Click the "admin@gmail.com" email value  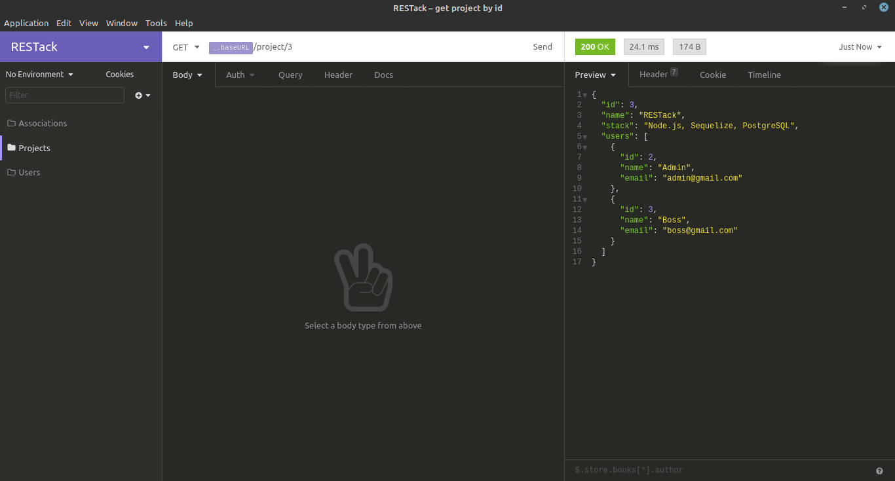pyautogui.click(x=702, y=179)
